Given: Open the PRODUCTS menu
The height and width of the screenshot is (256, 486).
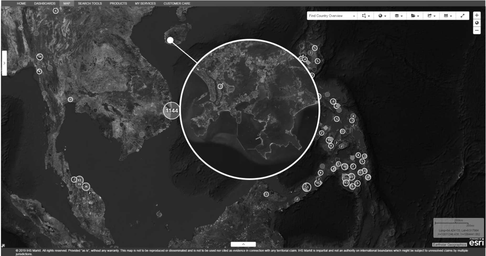Looking at the screenshot, I should click(118, 3).
